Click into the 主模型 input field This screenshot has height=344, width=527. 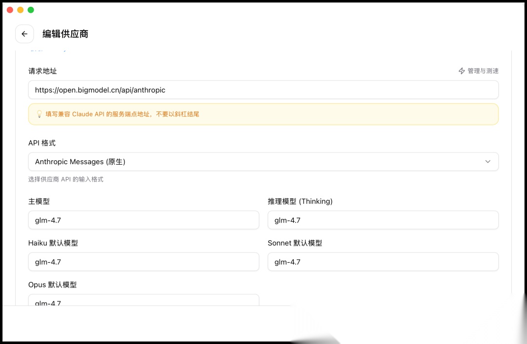coord(143,220)
